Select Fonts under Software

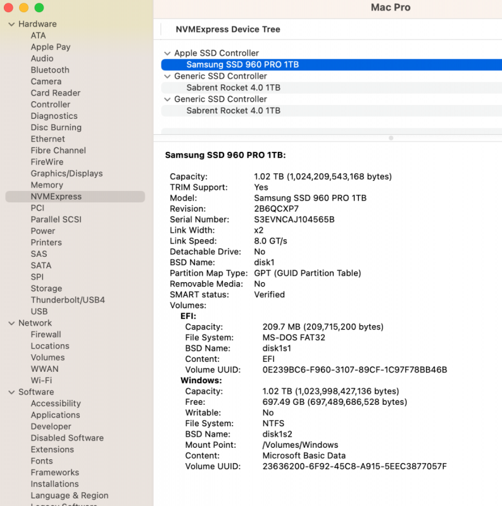42,461
